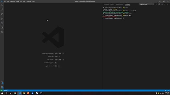Open the View menu
170x95 pixels.
click(x=18, y=1)
